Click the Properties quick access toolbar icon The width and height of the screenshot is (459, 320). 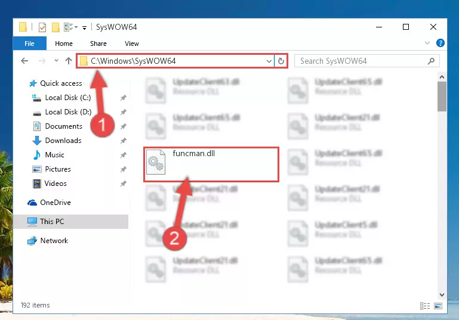42,27
